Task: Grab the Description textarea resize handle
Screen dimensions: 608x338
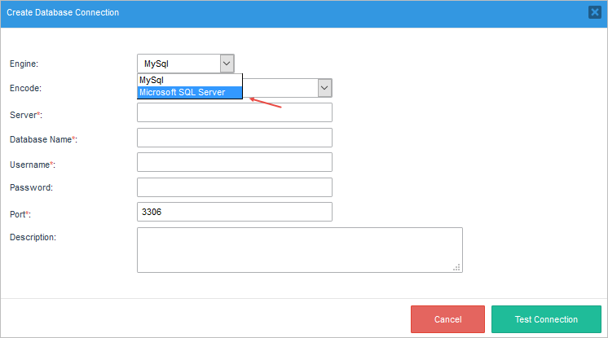Action: click(x=457, y=266)
